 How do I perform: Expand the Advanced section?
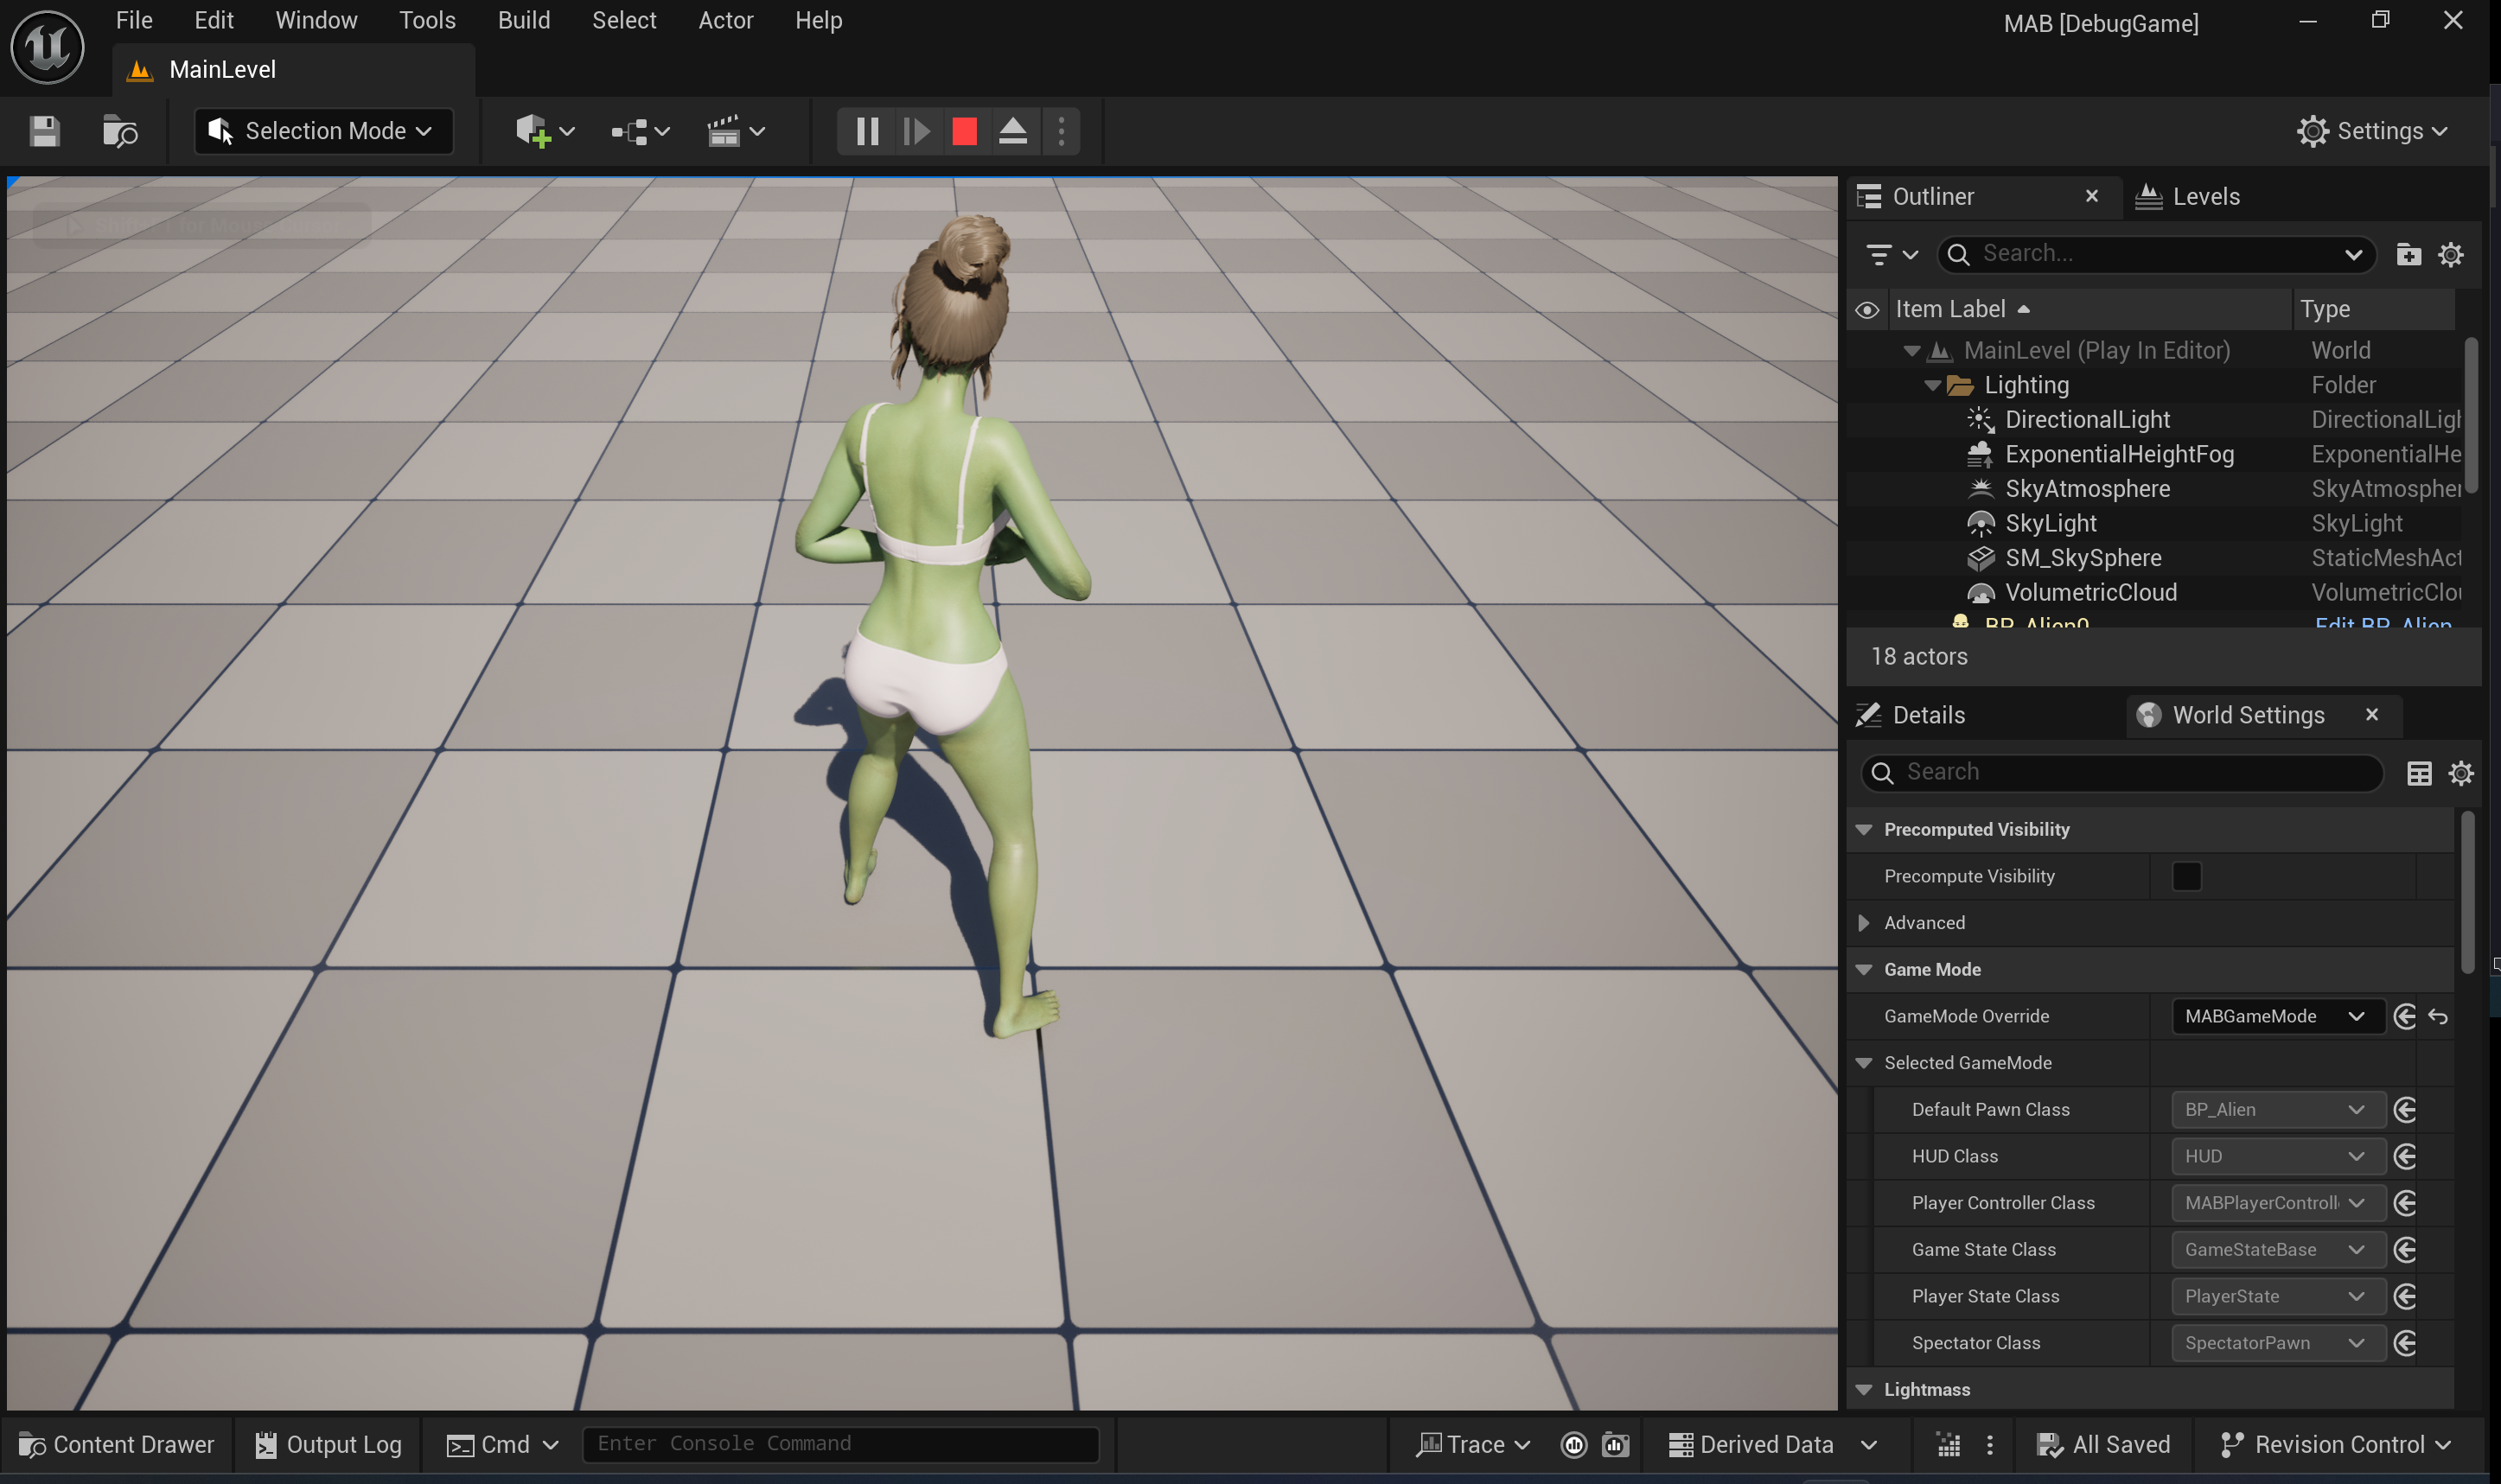(x=1864, y=923)
